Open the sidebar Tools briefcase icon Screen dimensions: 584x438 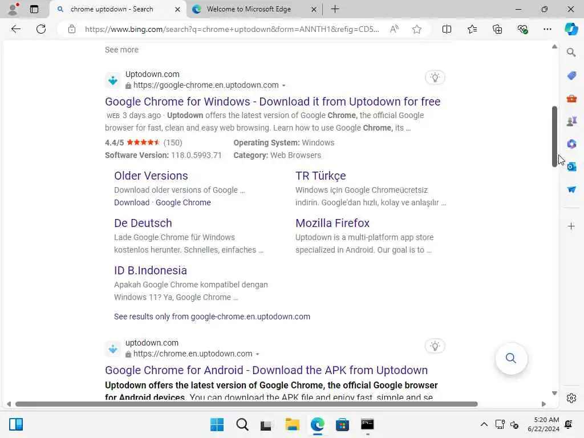coord(571,99)
